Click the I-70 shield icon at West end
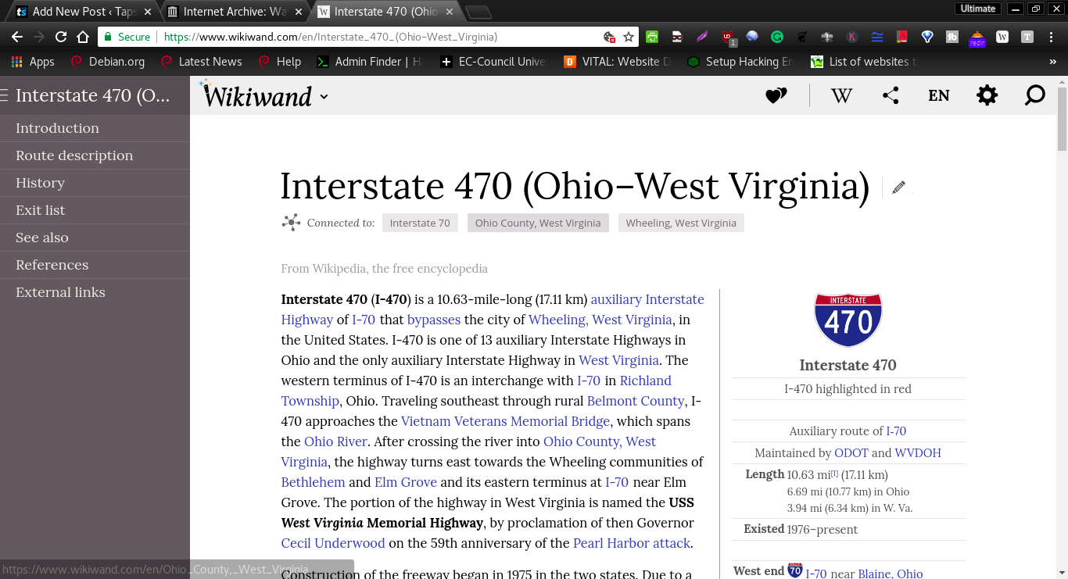Screen dimensions: 1068x579 (795, 570)
